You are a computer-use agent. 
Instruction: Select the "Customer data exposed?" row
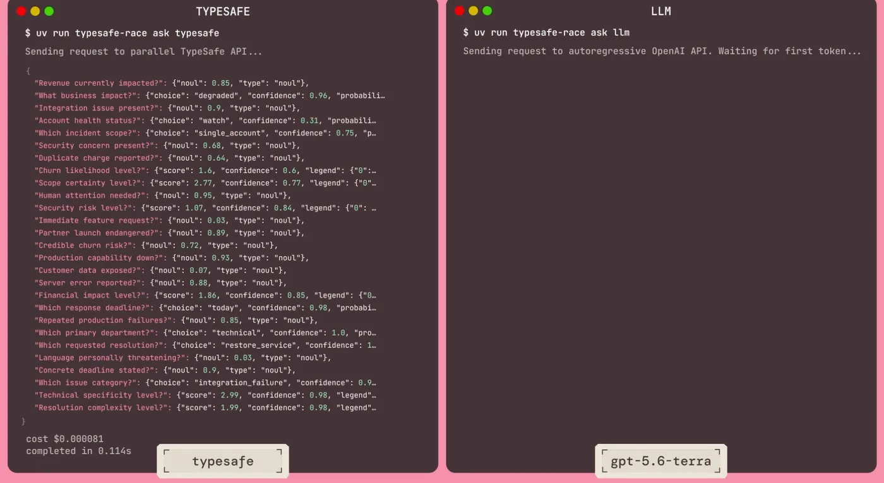pyautogui.click(x=160, y=271)
